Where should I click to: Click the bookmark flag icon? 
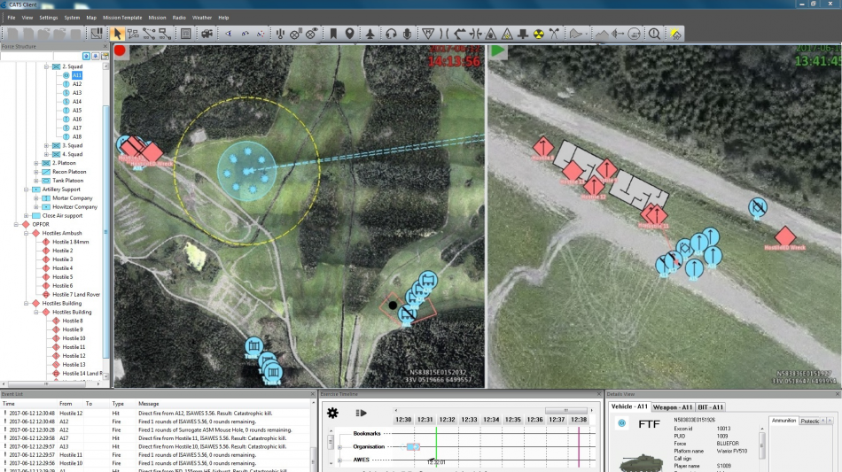point(333,34)
